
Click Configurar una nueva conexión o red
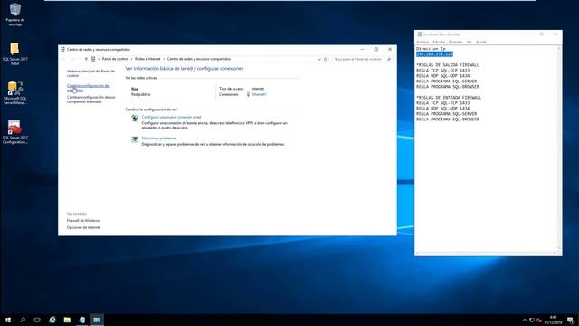(x=171, y=117)
